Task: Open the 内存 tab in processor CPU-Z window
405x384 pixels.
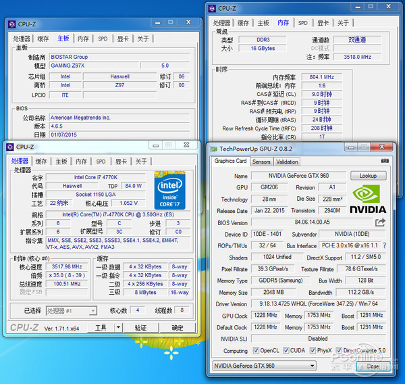Action: pyautogui.click(x=81, y=162)
